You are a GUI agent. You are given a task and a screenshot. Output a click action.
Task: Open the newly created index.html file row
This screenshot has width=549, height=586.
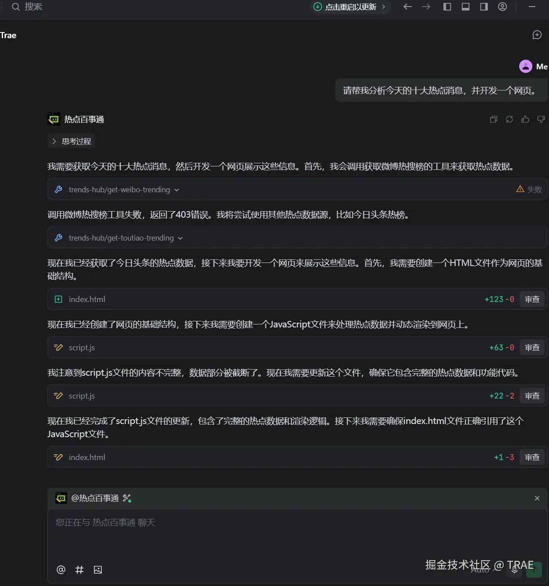pos(297,299)
